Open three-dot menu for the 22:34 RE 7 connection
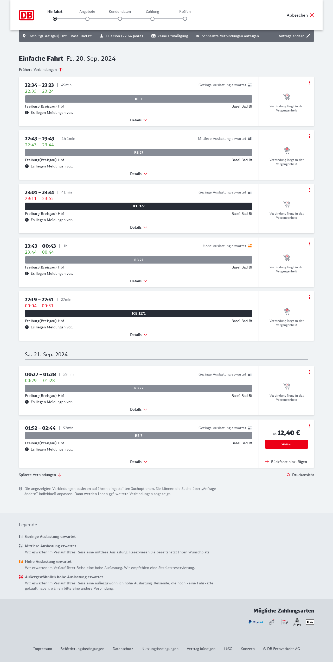This screenshot has height=662, width=333. pyautogui.click(x=309, y=83)
